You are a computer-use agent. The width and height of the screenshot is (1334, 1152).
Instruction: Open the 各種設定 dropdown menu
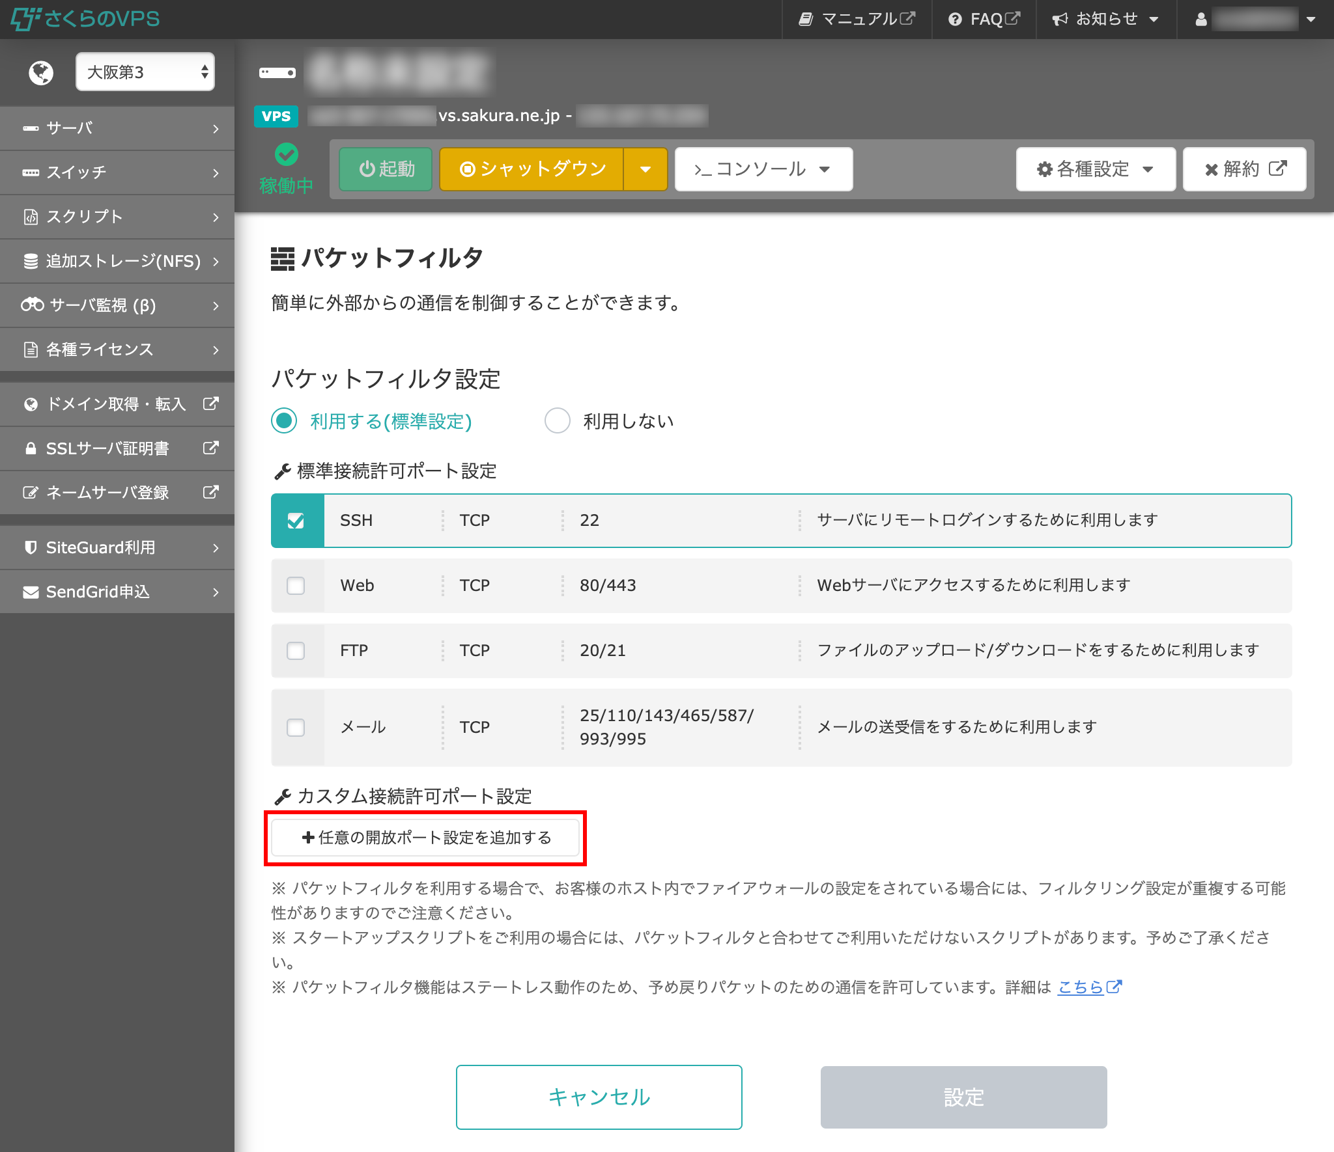tap(1096, 169)
